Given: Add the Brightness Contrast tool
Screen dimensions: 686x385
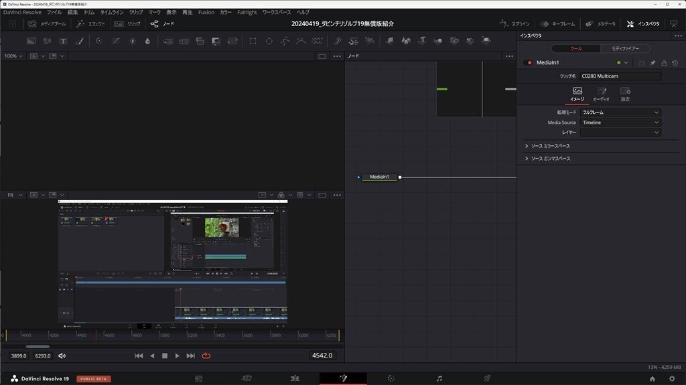Looking at the screenshot, I should pos(132,41).
